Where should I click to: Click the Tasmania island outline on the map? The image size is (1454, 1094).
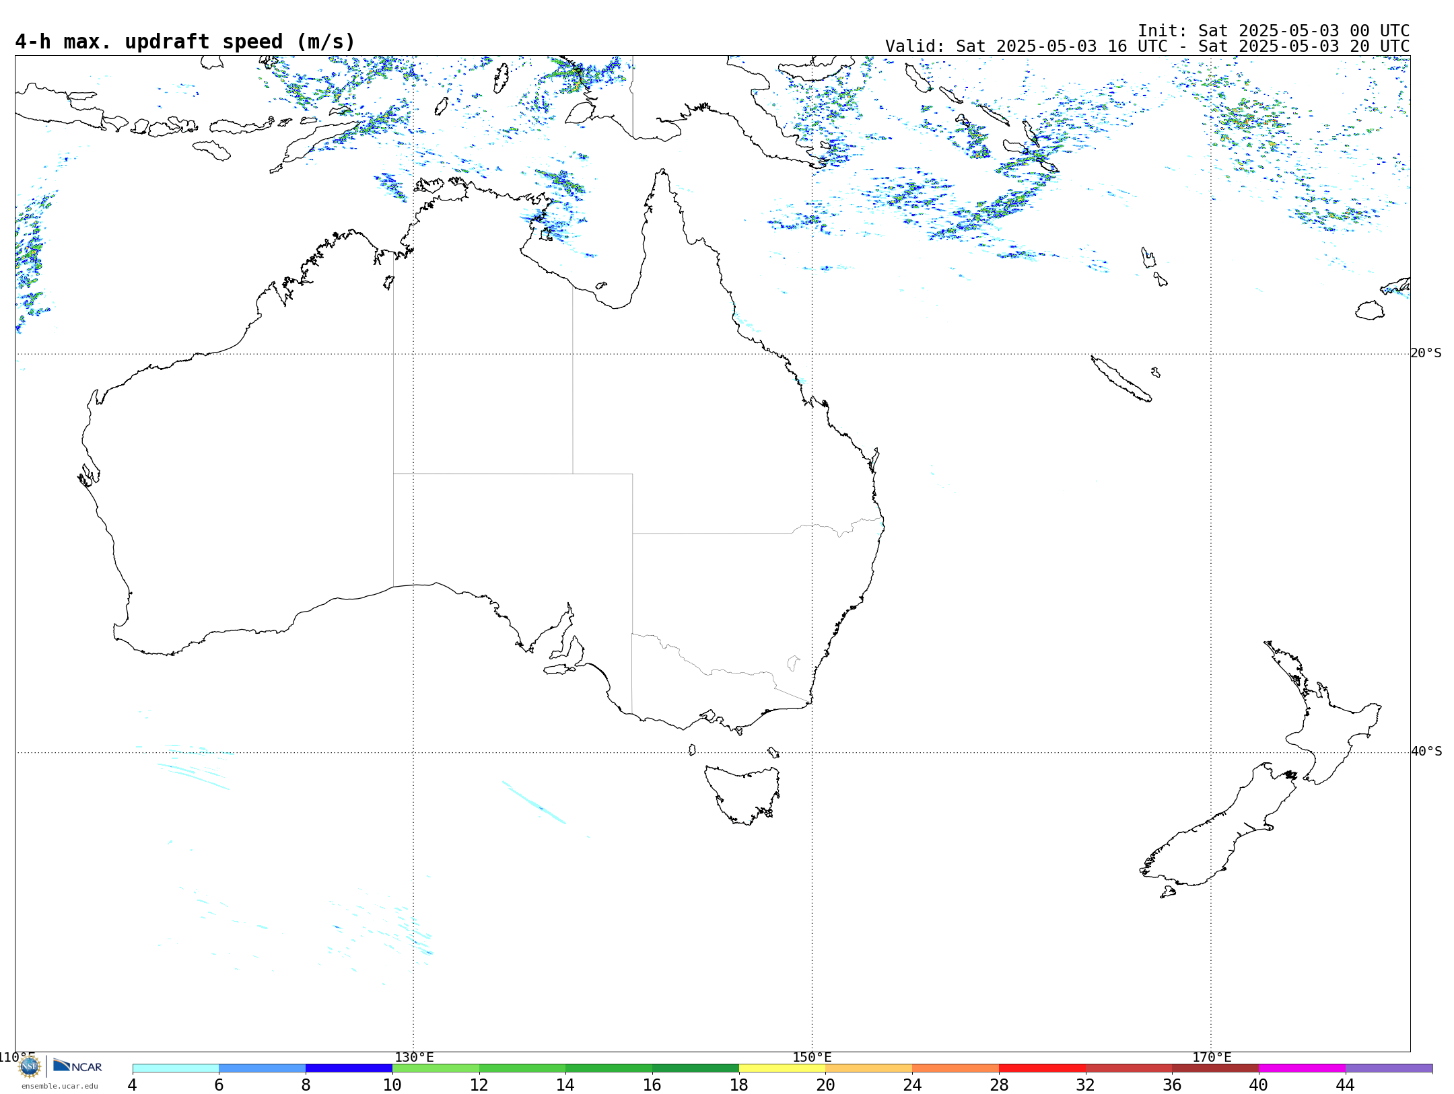tap(744, 795)
